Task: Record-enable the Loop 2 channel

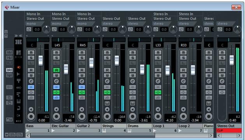Action: [183, 116]
